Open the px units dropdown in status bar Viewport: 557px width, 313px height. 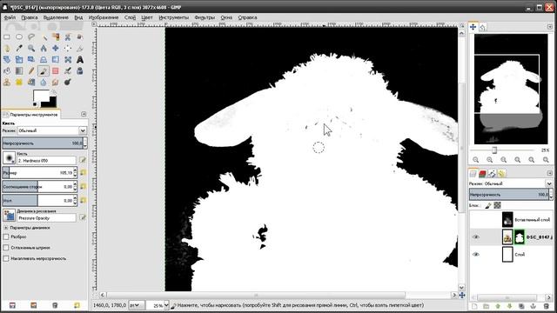[137, 305]
